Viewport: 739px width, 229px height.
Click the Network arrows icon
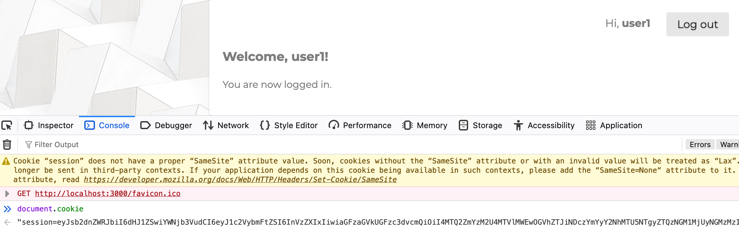(x=208, y=125)
